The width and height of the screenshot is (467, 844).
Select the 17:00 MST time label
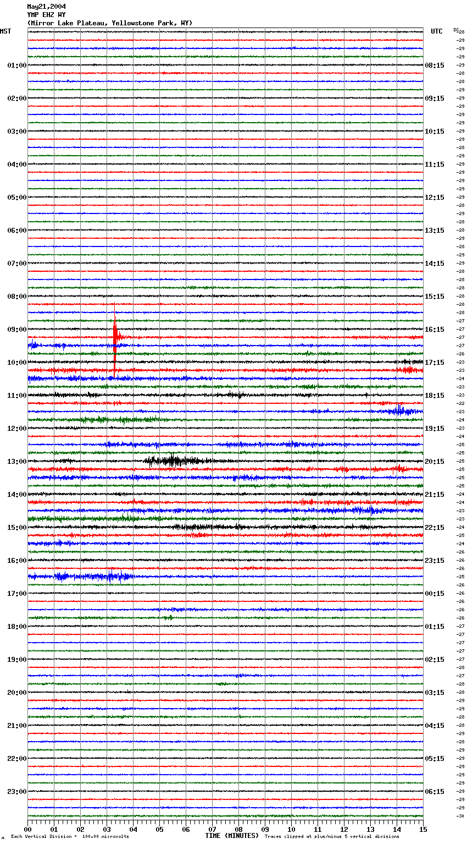(x=17, y=594)
